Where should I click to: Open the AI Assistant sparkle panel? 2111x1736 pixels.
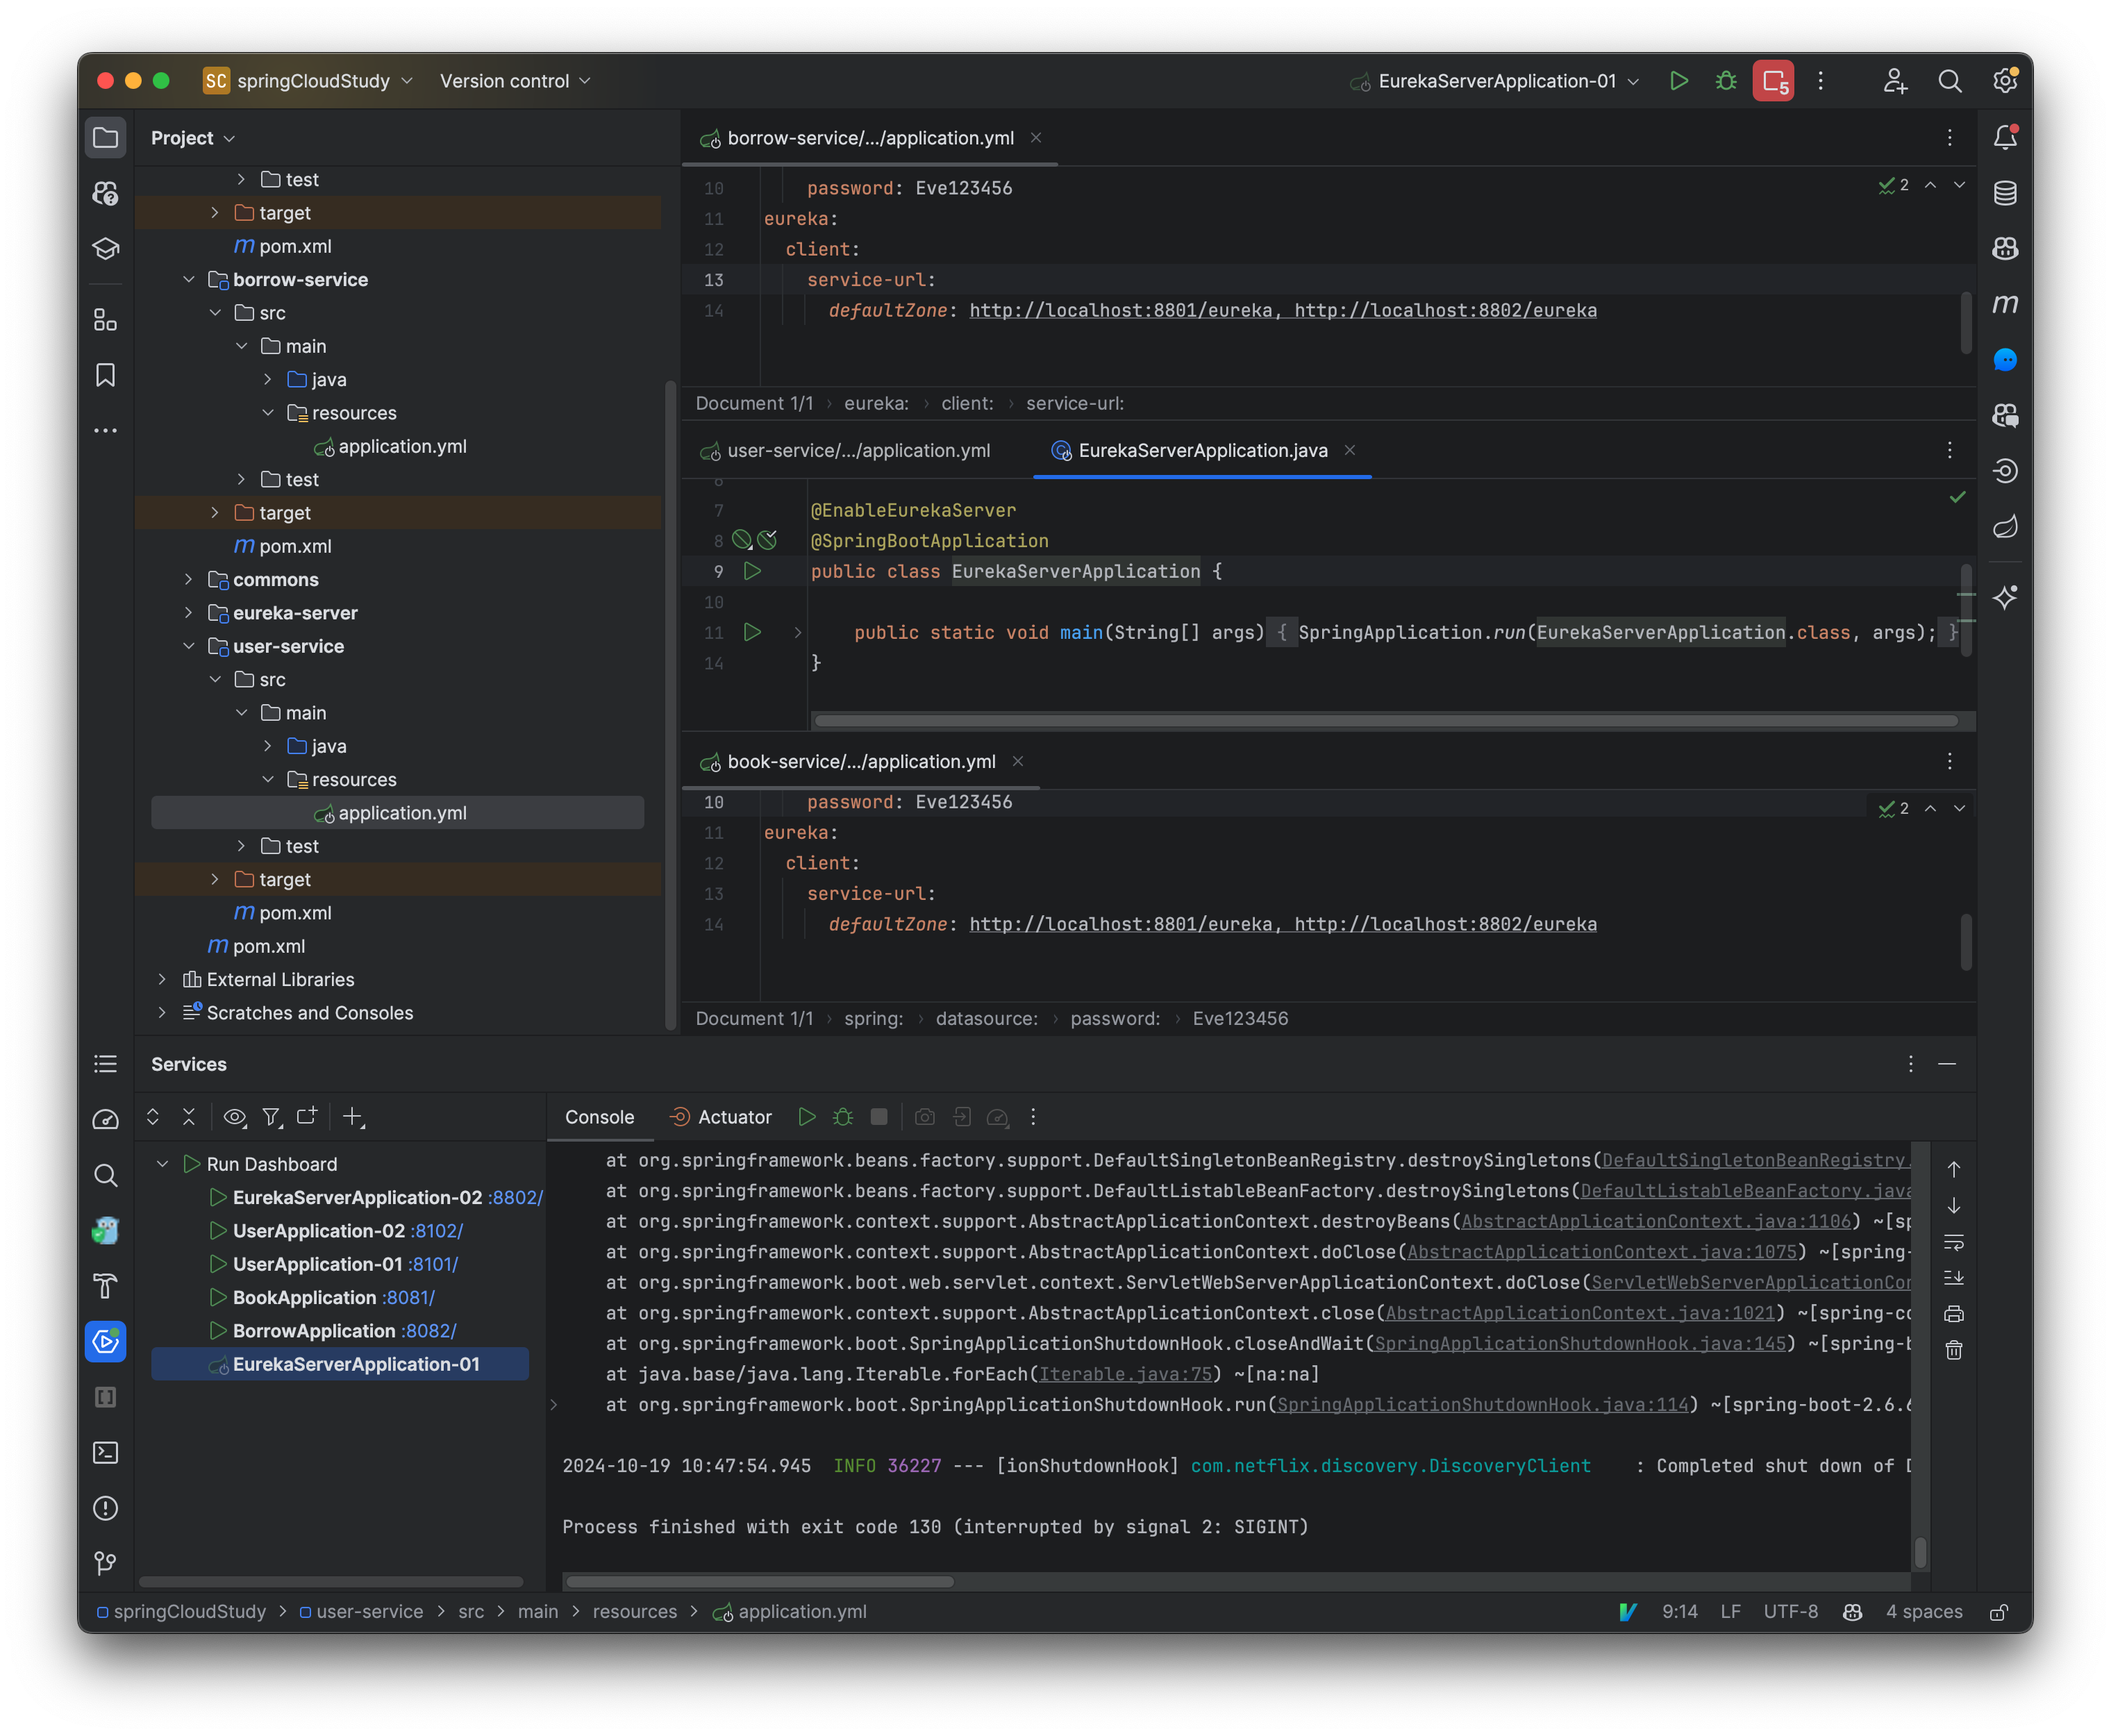pyautogui.click(x=2006, y=598)
